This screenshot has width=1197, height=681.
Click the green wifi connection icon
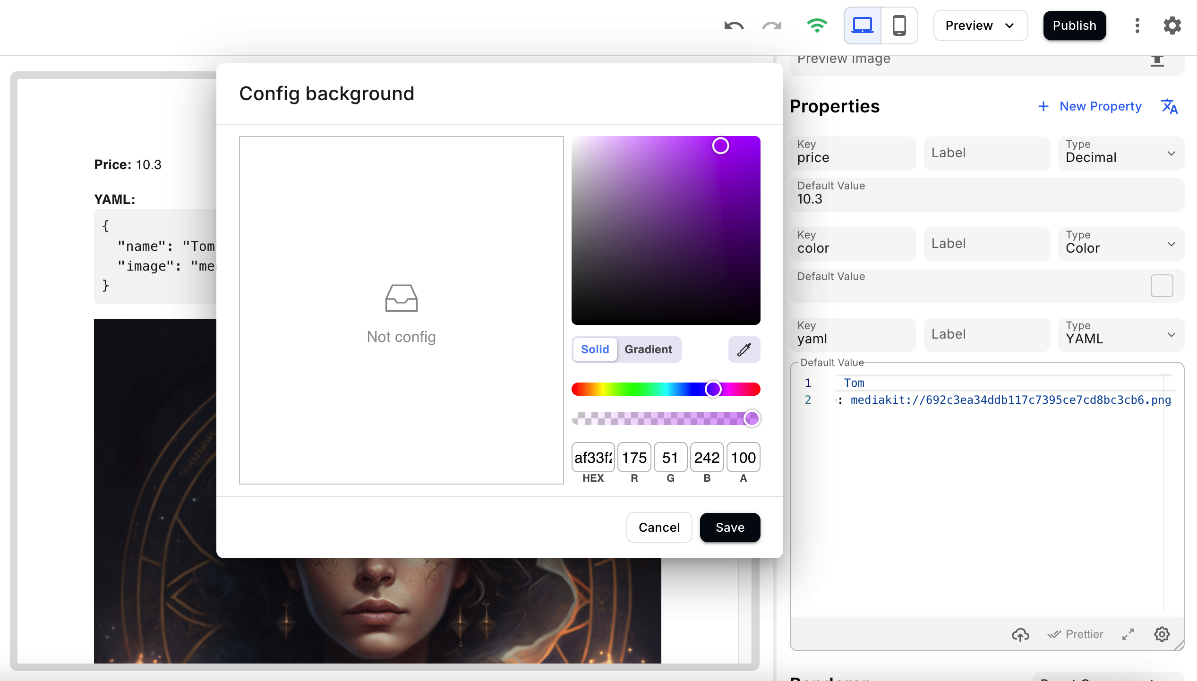(x=817, y=26)
